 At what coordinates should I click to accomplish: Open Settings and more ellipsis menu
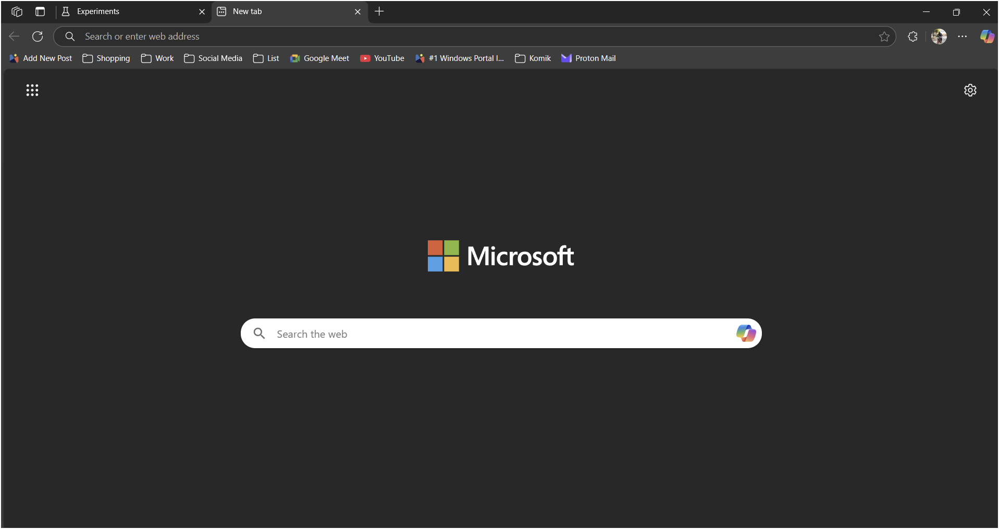963,36
